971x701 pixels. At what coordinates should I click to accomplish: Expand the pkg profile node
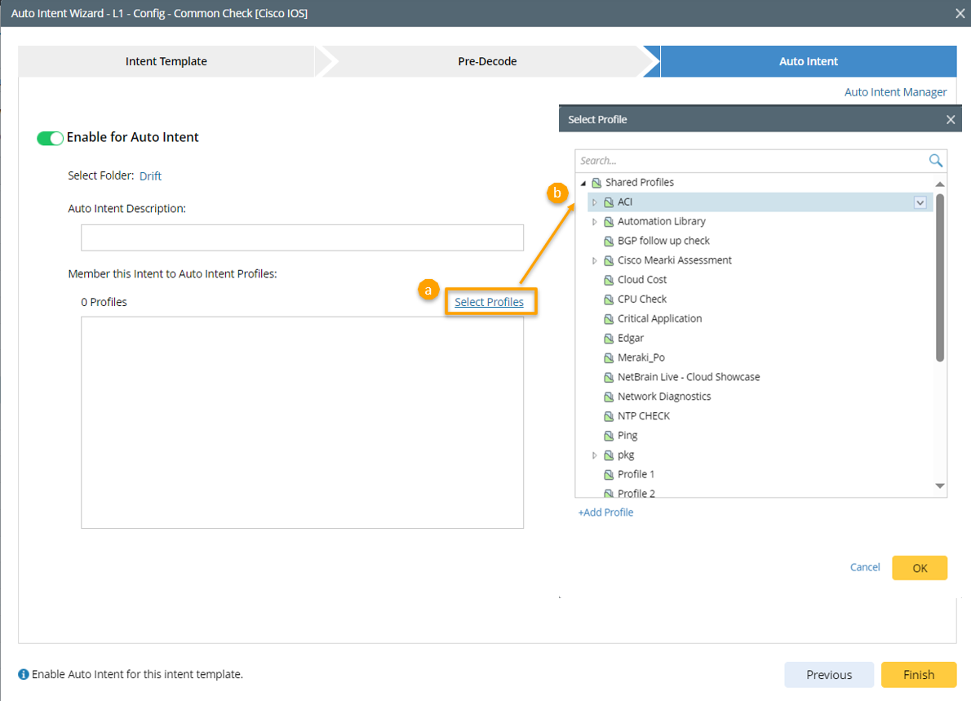(x=595, y=455)
